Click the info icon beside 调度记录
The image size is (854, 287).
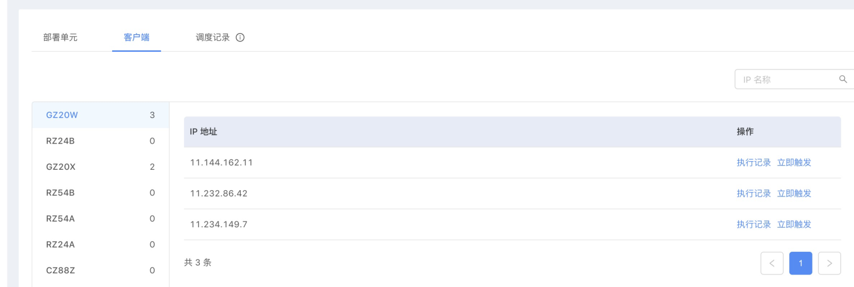[x=240, y=38]
